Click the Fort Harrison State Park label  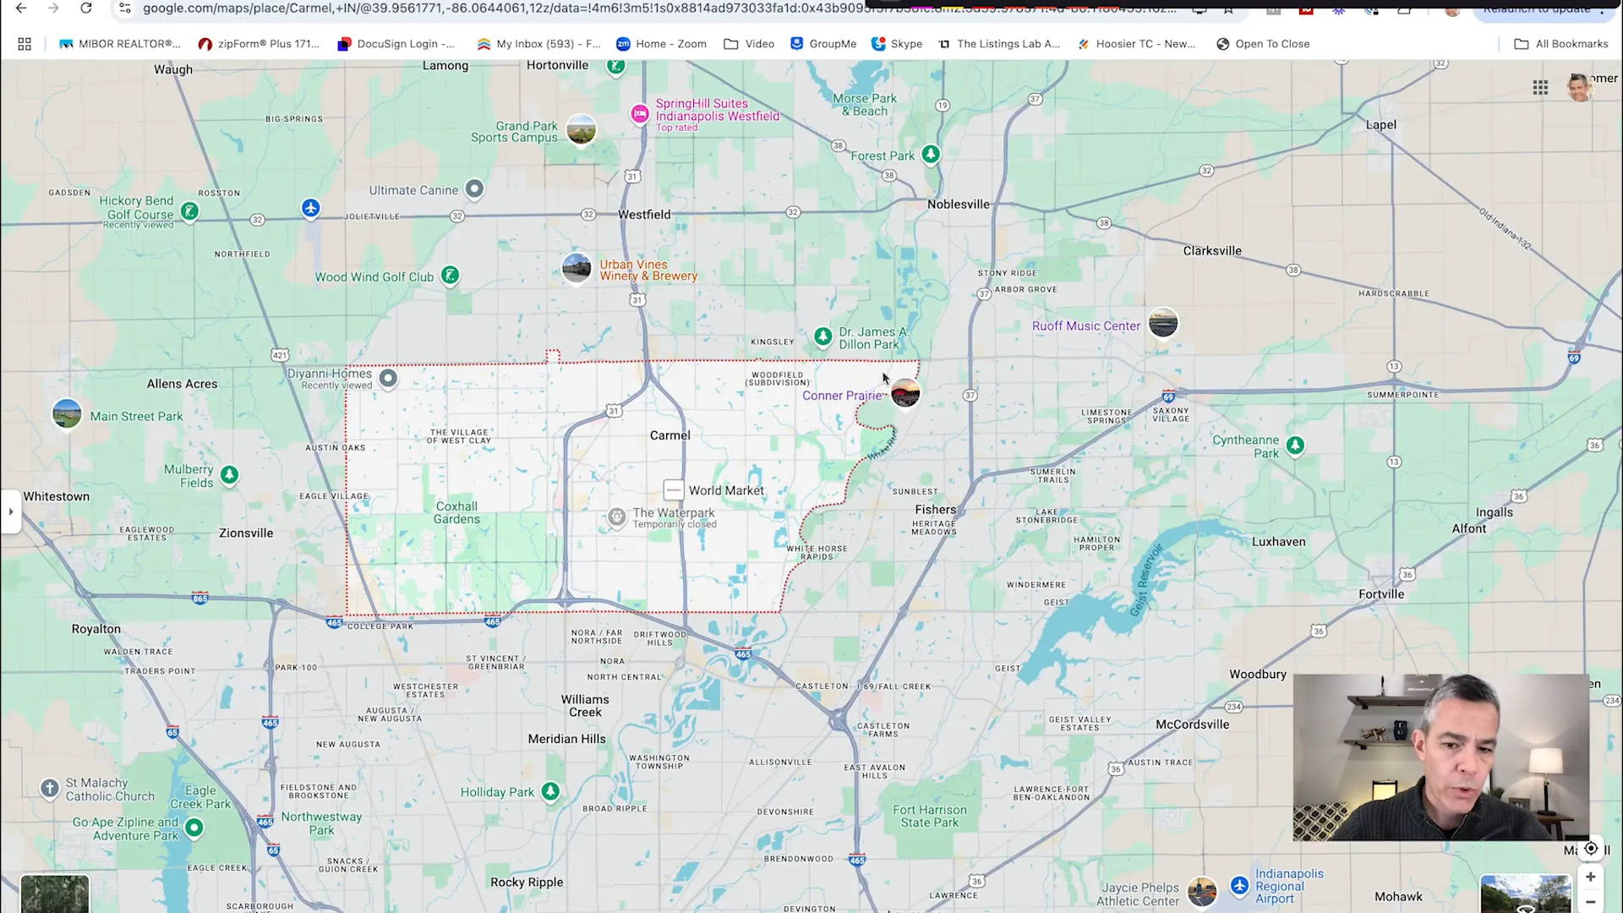click(x=930, y=816)
